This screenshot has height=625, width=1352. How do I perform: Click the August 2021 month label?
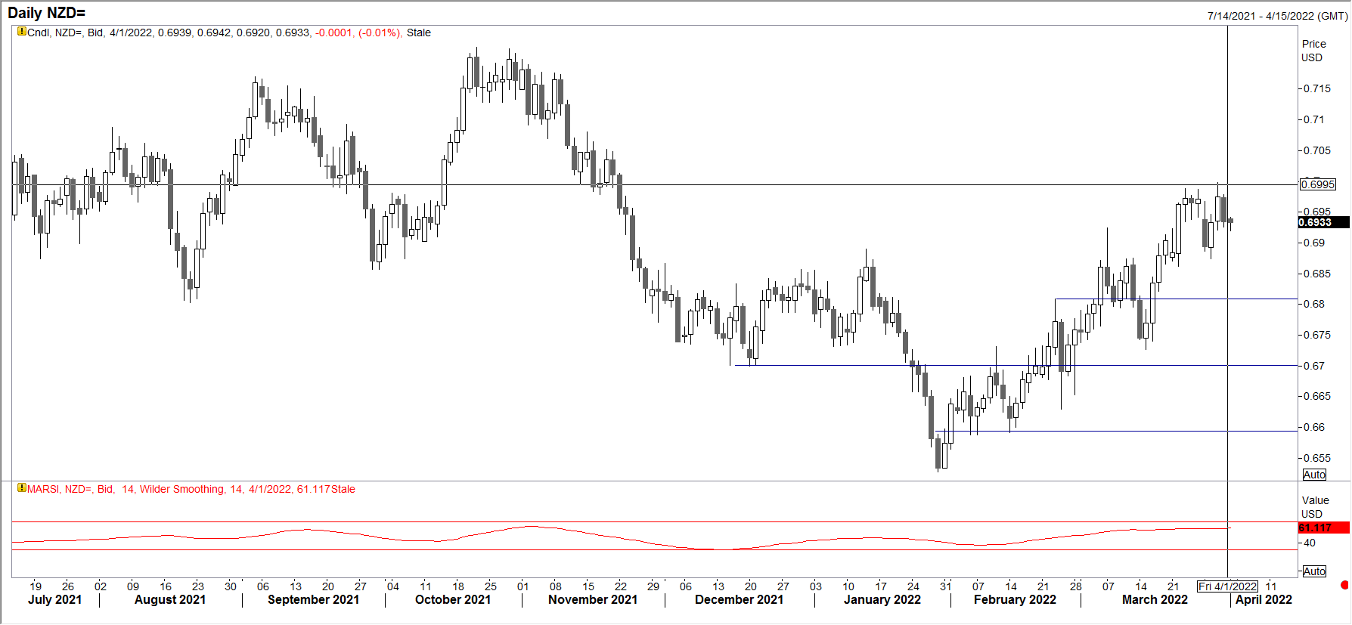(170, 599)
